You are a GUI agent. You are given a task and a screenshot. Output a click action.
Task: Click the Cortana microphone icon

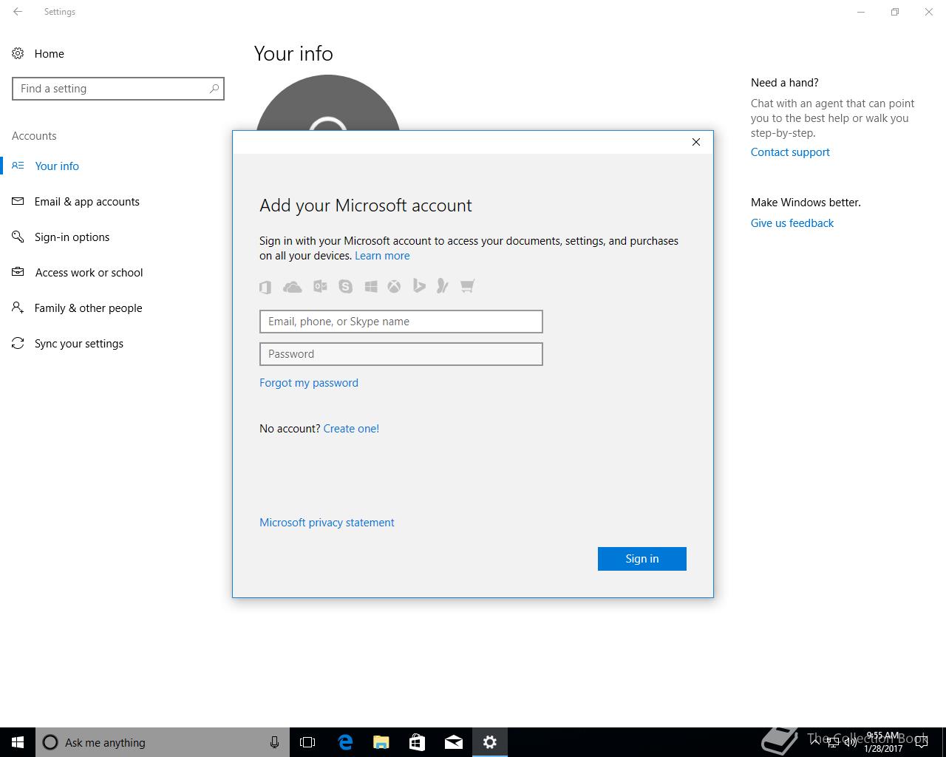tap(274, 742)
